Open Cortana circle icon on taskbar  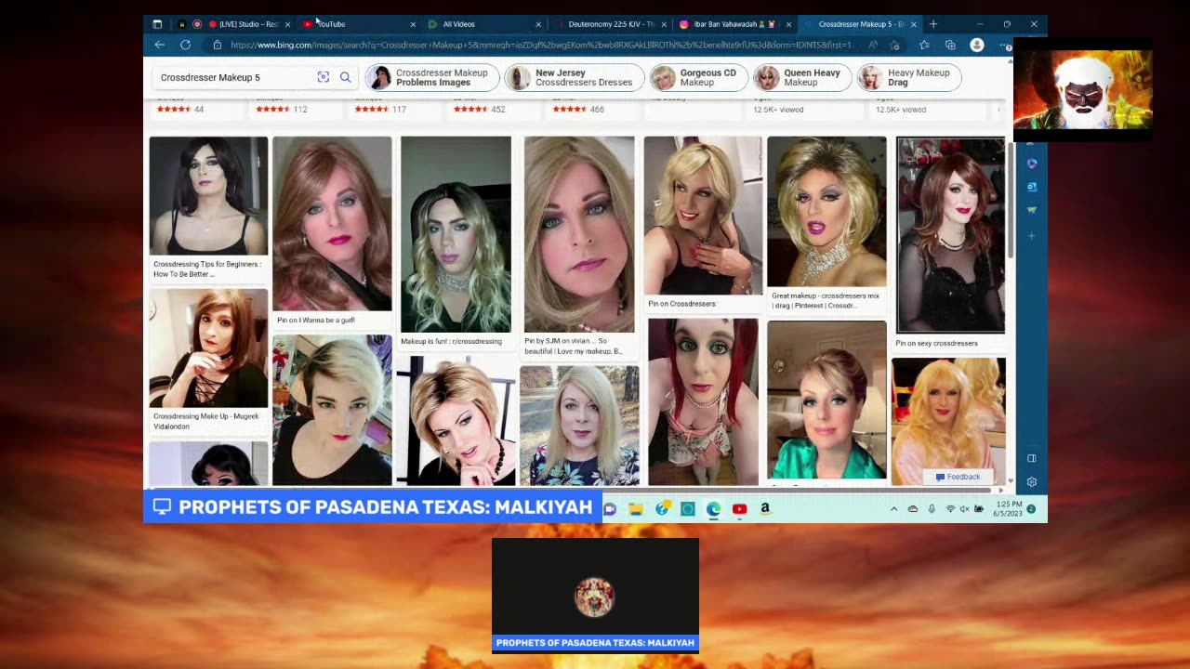click(688, 509)
